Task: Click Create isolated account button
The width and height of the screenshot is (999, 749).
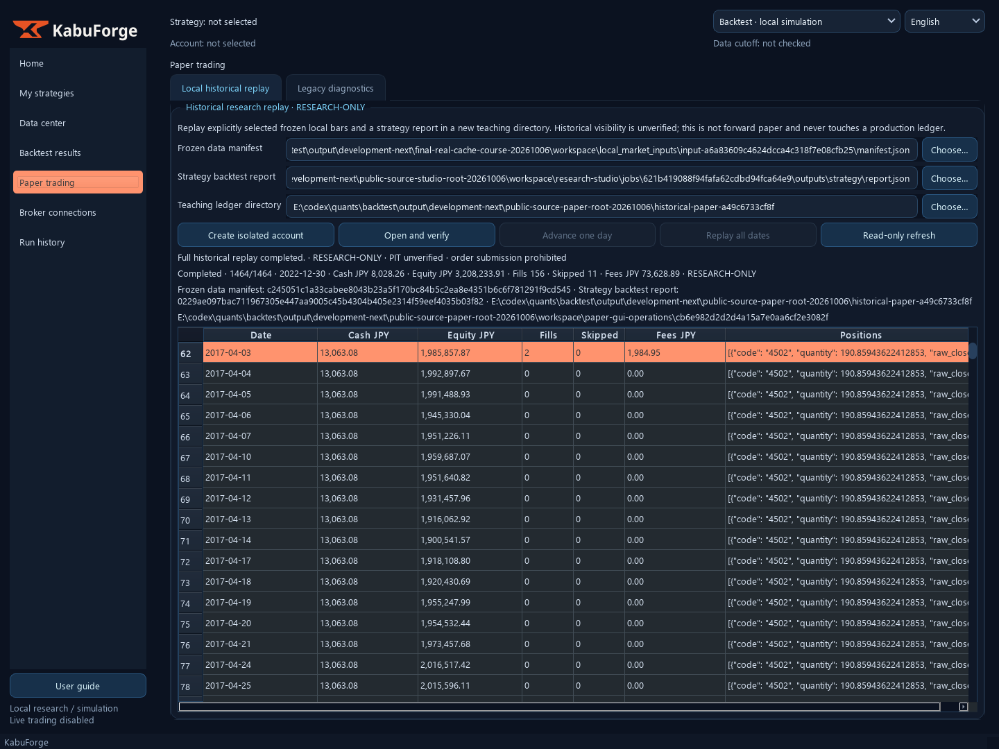Action: 255,235
